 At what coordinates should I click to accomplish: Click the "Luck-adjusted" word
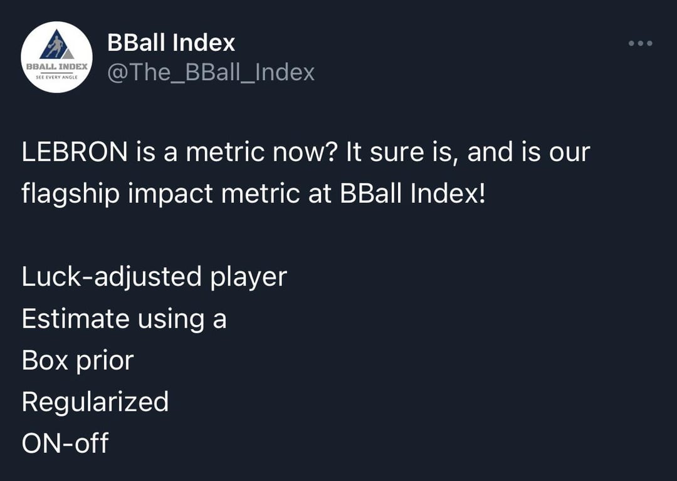click(111, 277)
